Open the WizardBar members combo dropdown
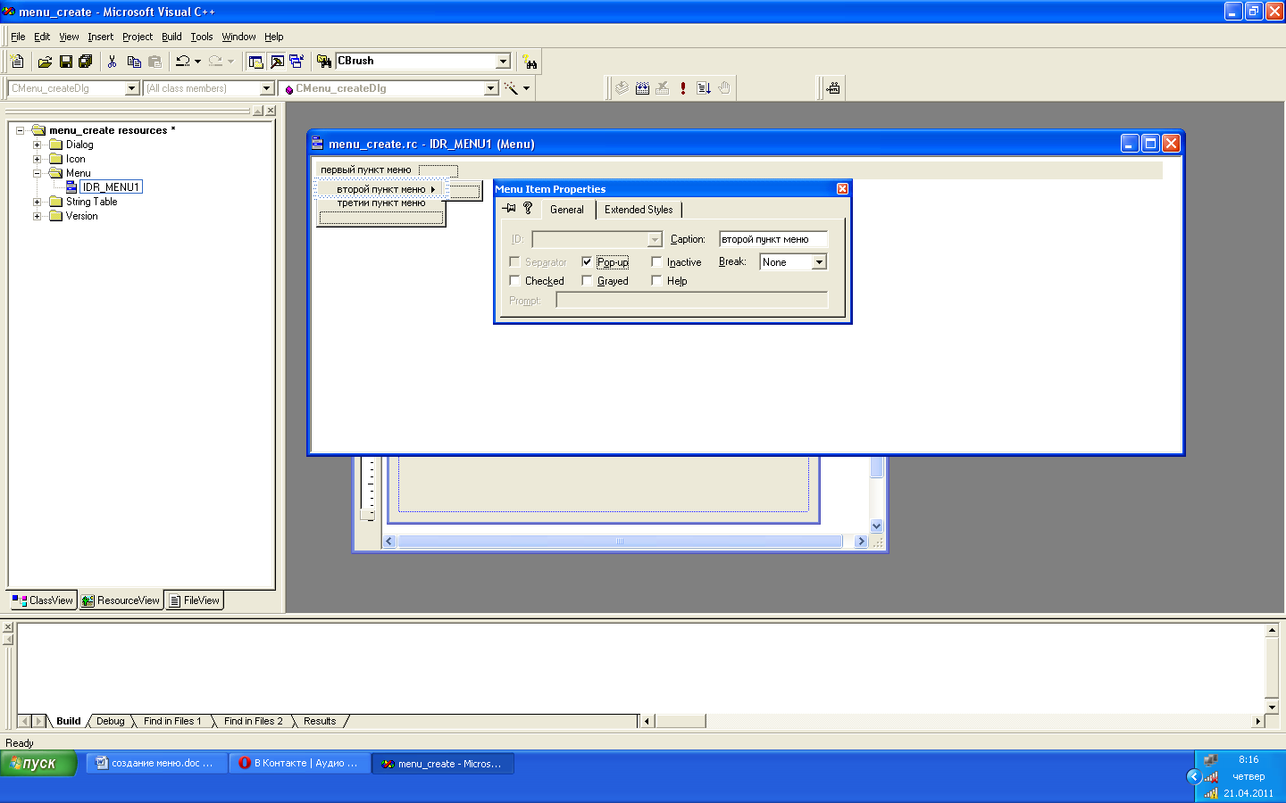 point(490,88)
